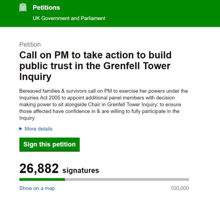Viewport: 220px width, 200px height.
Task: Open the More details link text
Action: (38, 129)
